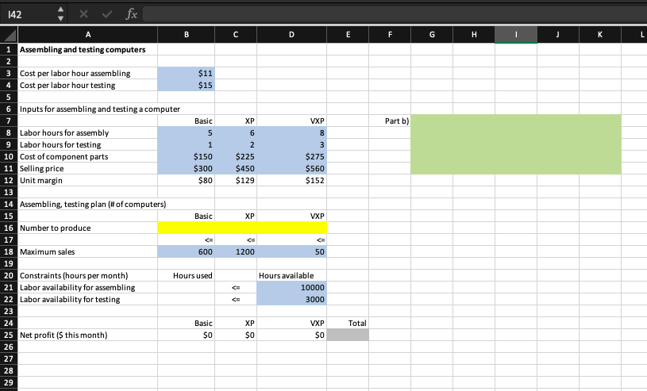647x391 pixels.
Task: Click VXP assembly hours cell with 8
Action: [x=291, y=132]
